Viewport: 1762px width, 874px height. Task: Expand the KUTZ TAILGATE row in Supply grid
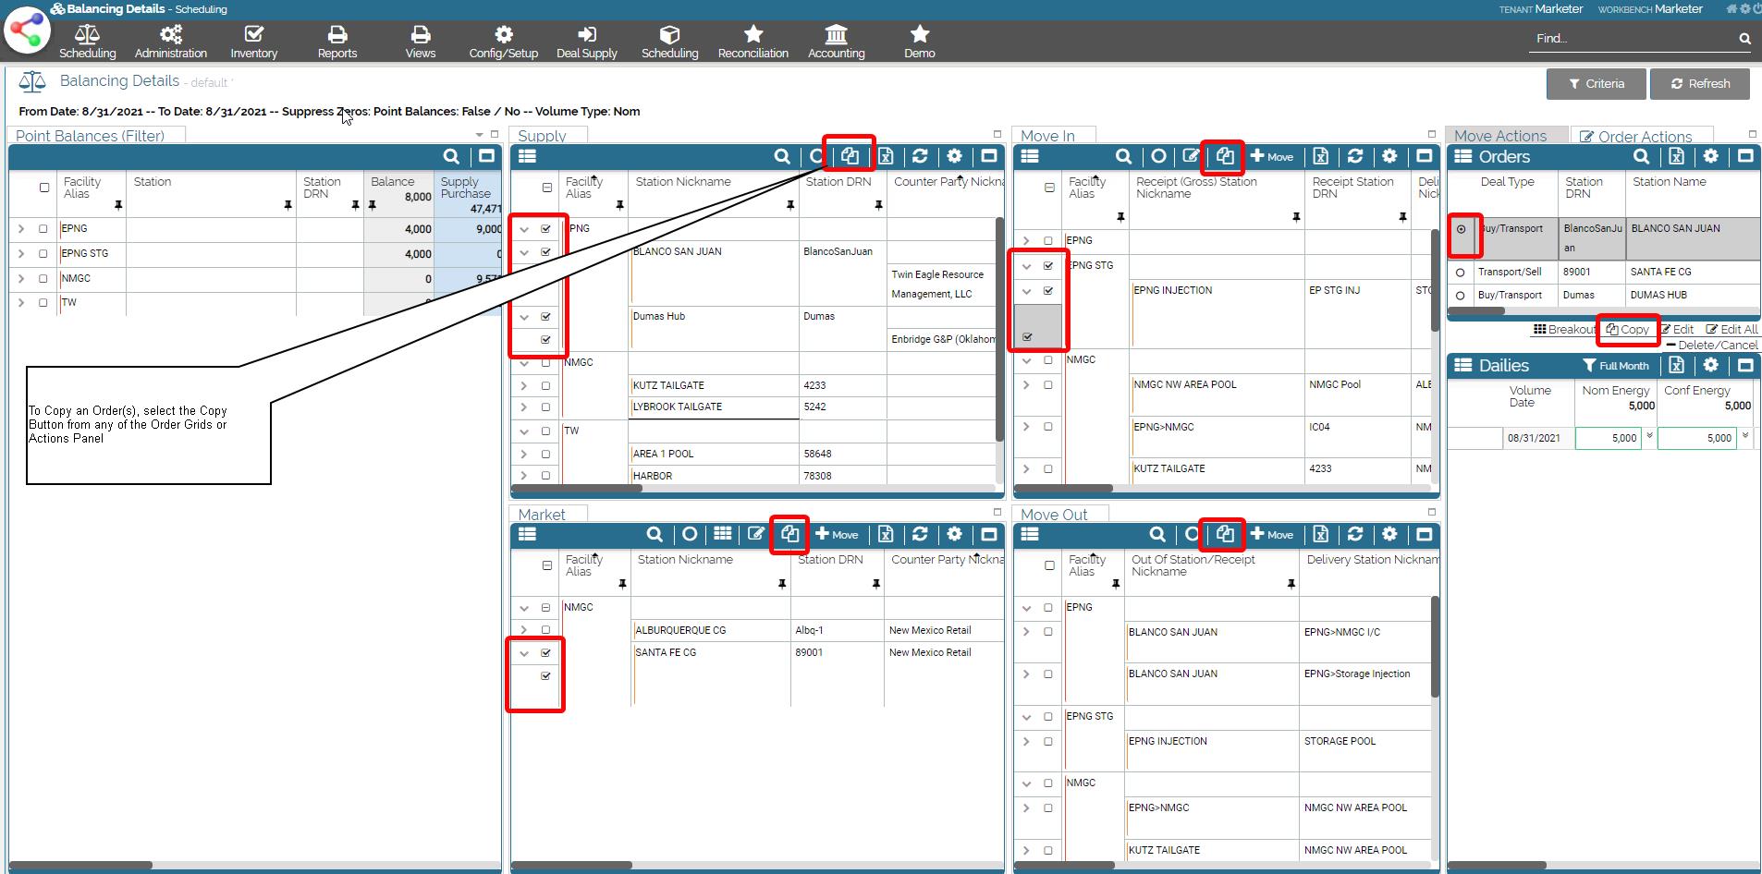pos(524,386)
